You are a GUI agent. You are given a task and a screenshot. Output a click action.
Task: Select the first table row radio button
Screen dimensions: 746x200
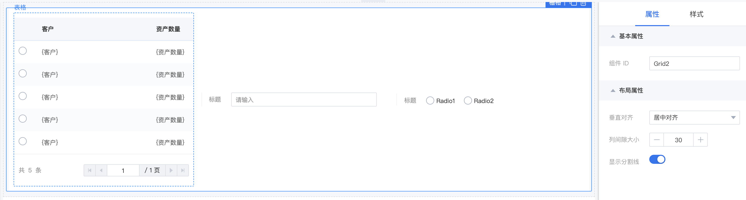(x=23, y=51)
